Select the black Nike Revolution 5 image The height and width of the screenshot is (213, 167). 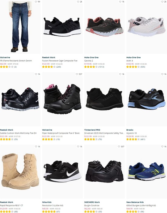pyautogui.click(x=62, y=172)
